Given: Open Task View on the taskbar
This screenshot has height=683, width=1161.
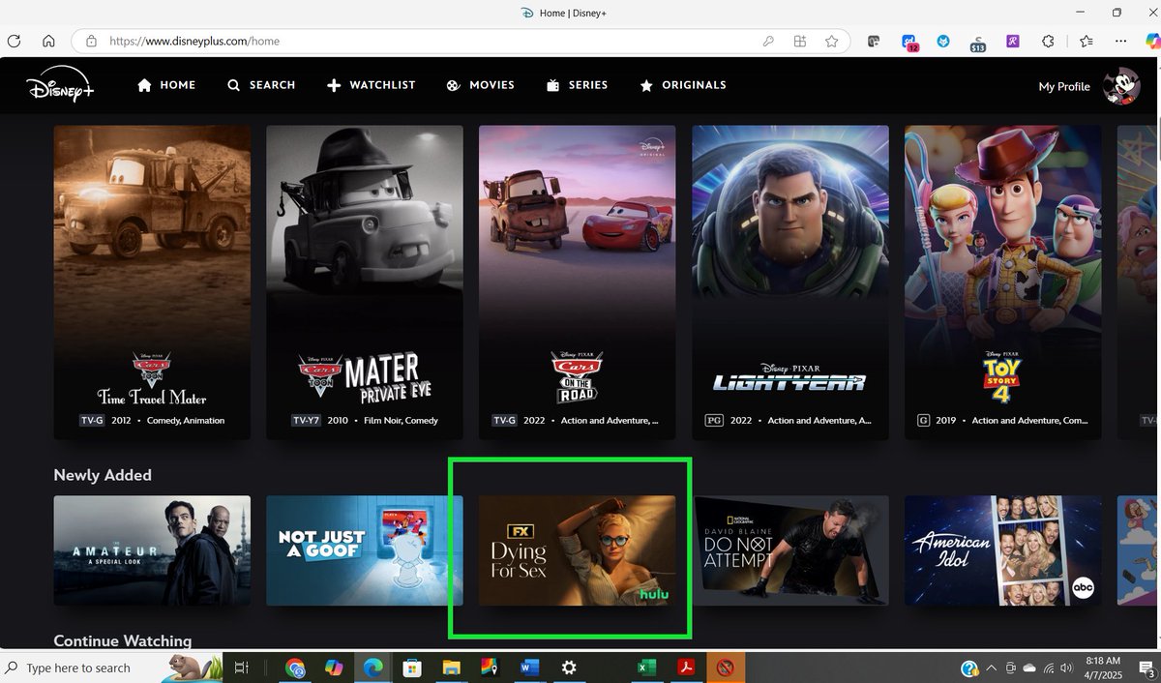Looking at the screenshot, I should (242, 668).
